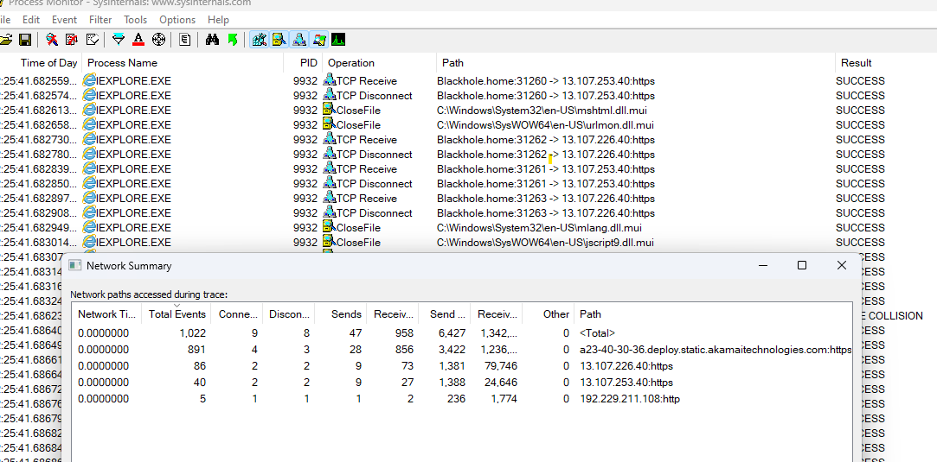Screen dimensions: 937x462
Task: Open the Event menu
Action: 65,20
